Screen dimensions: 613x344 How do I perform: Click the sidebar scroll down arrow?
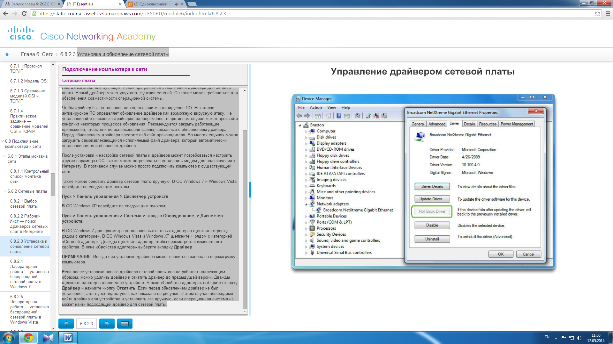53,328
